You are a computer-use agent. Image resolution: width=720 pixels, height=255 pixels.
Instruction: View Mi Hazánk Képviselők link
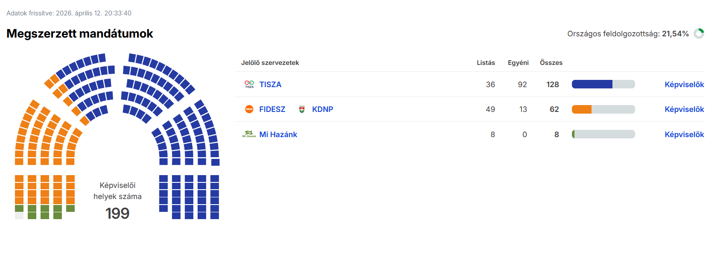(684, 135)
